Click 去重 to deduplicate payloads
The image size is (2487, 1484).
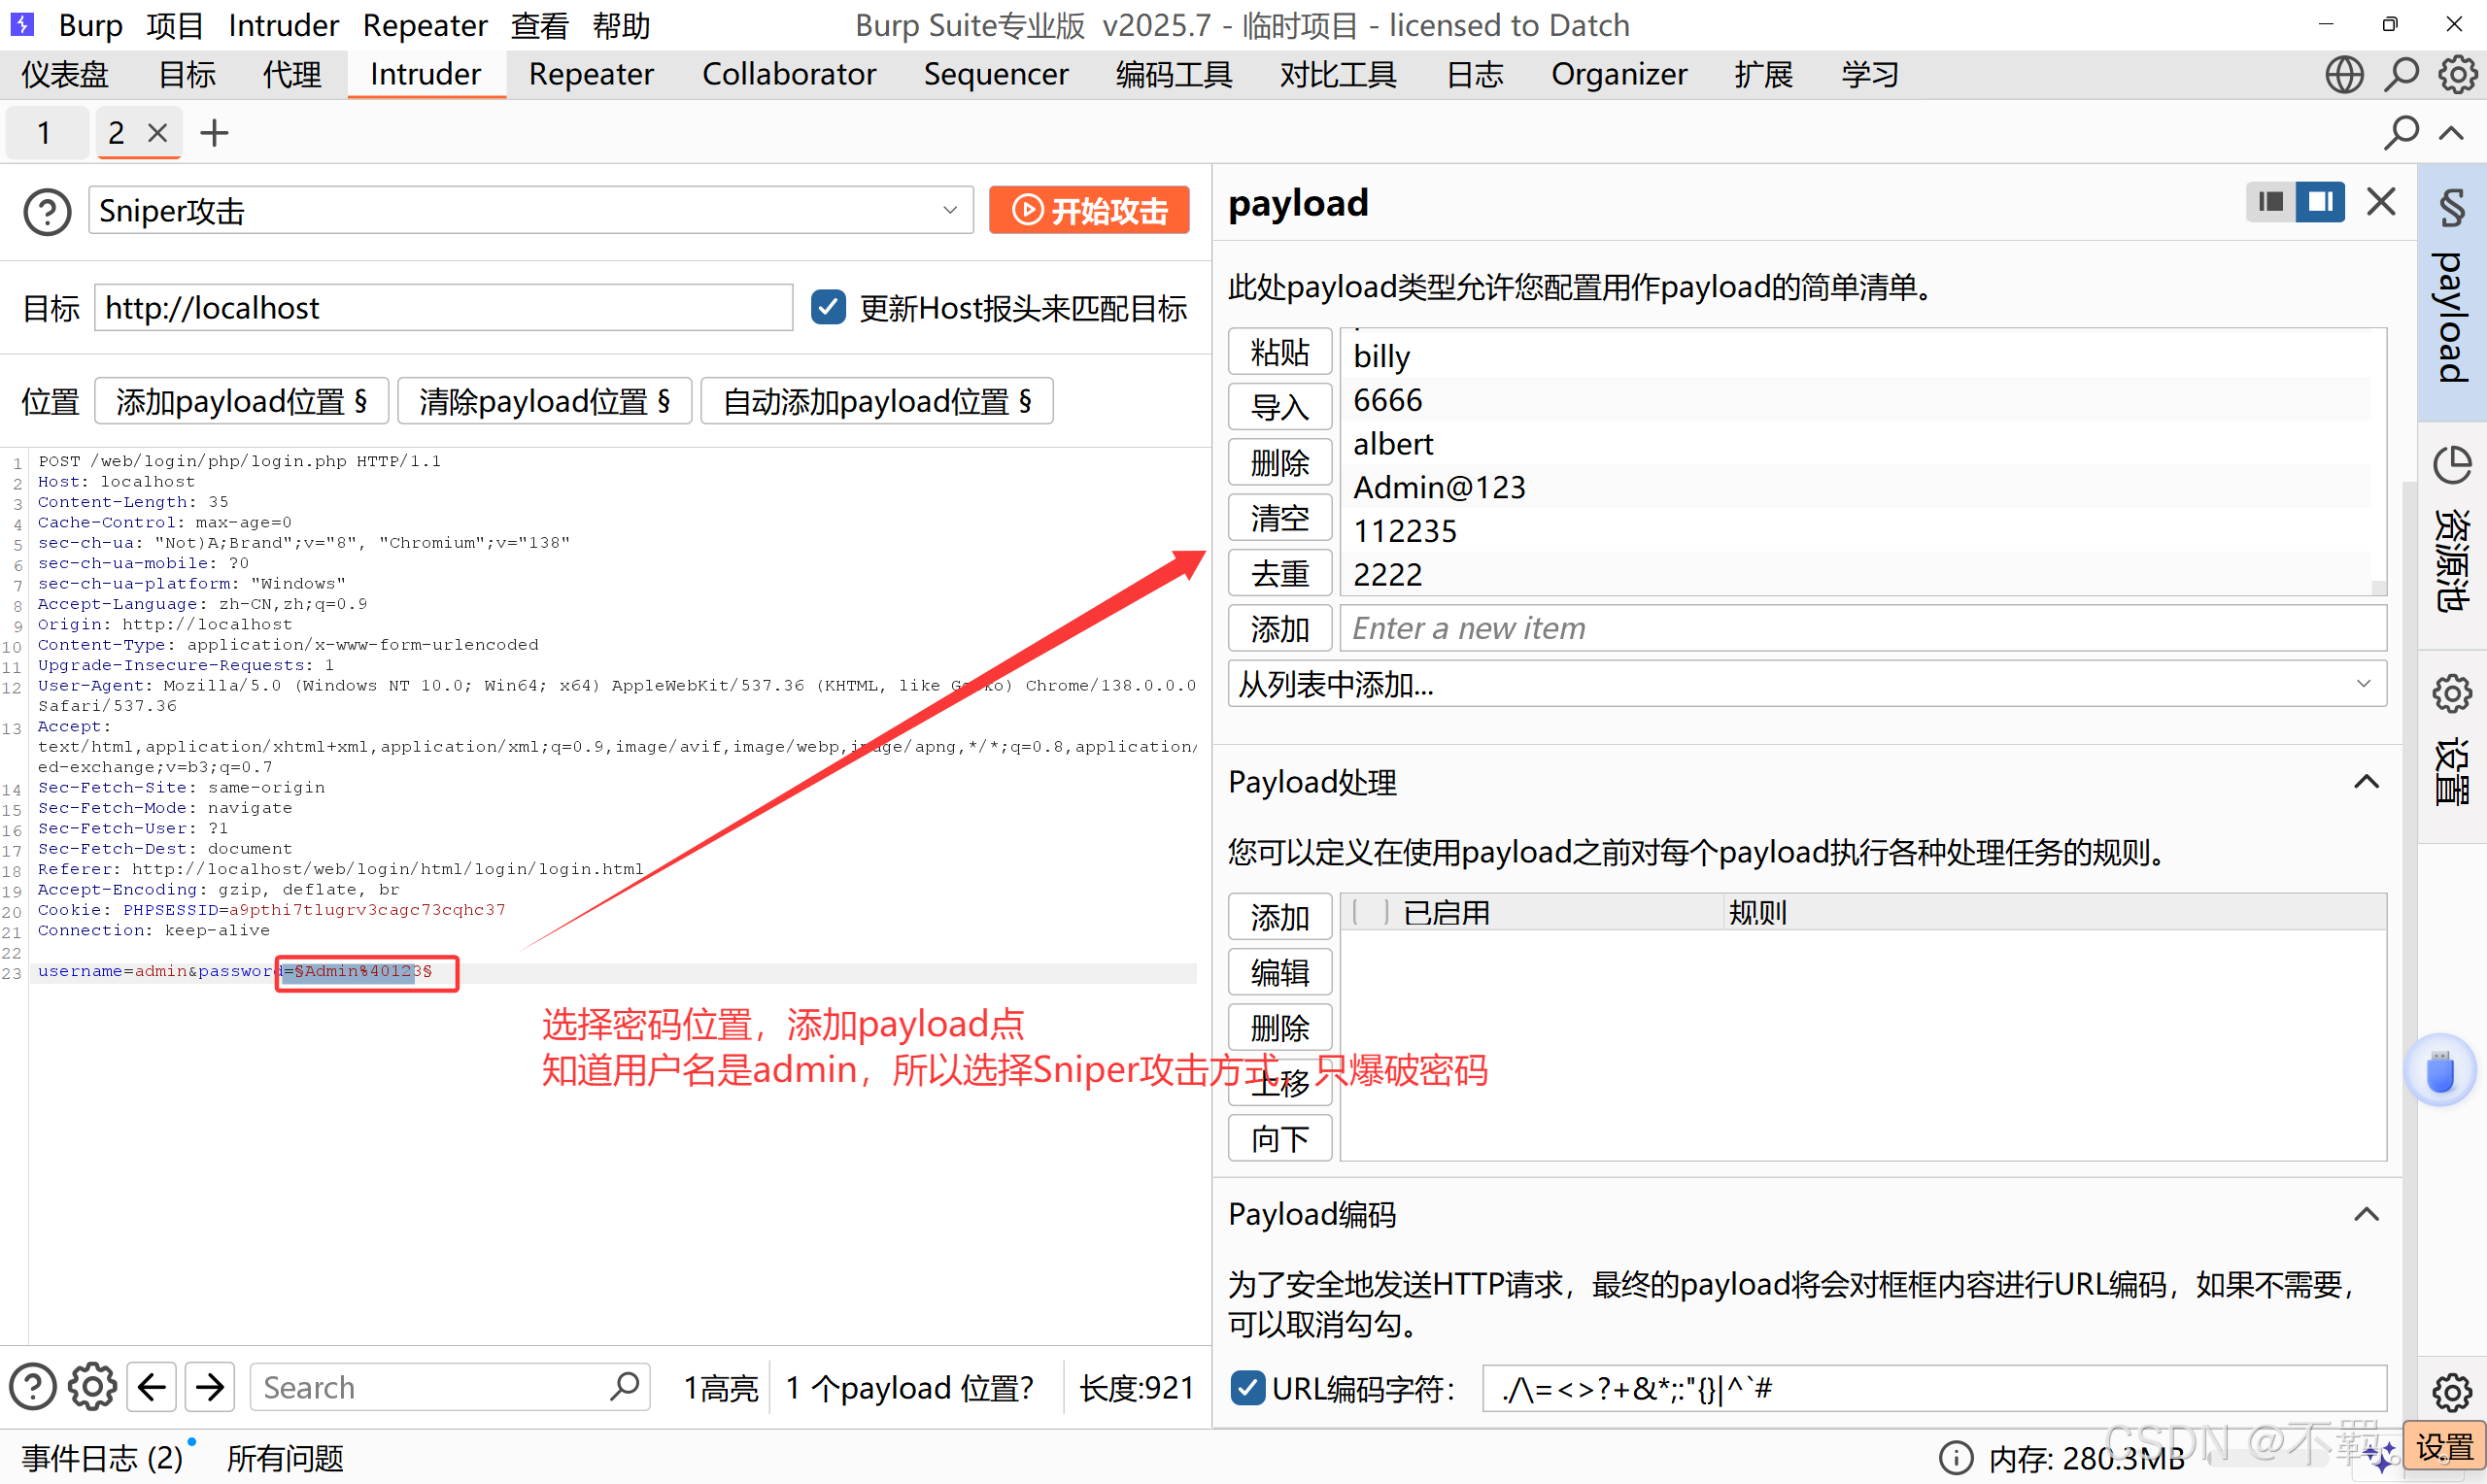(1279, 573)
